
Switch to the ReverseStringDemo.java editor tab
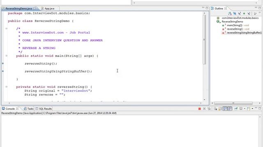point(18,9)
